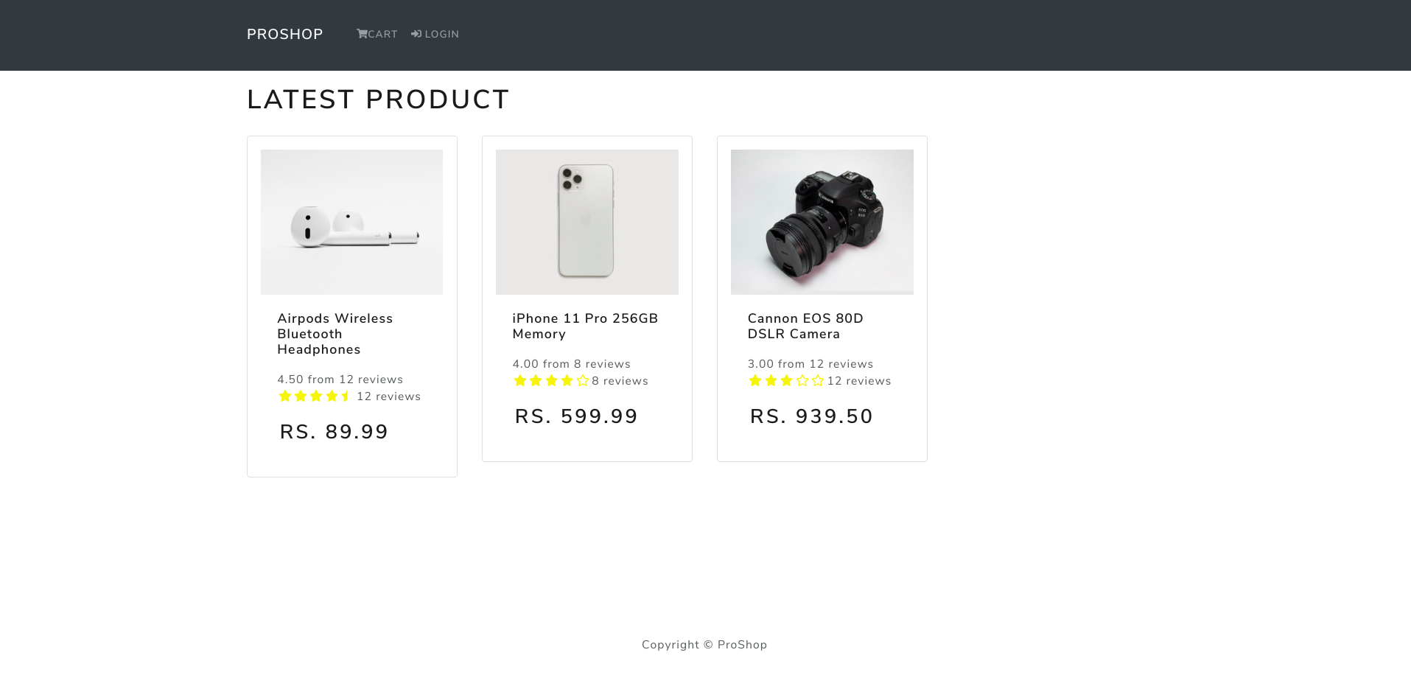Go to PROSHOP home brand link

tap(284, 34)
